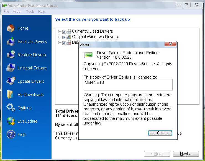205x161 pixels.
Task: Click the Version: 10.0.0.526 text
Action: pyautogui.click(x=114, y=57)
